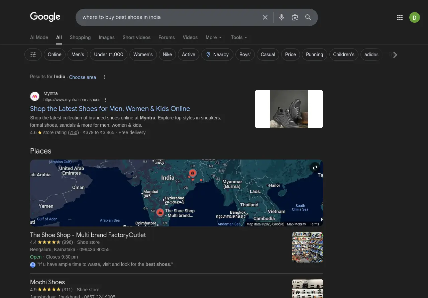The width and height of the screenshot is (428, 298).
Task: Apply the Women's filter chip
Action: click(x=143, y=55)
